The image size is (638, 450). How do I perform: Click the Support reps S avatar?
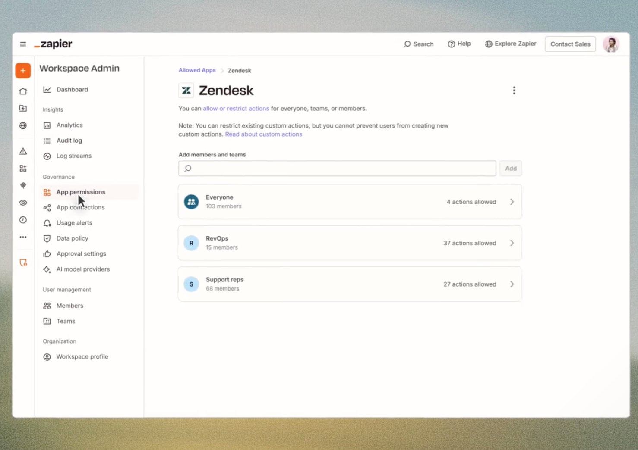point(191,284)
